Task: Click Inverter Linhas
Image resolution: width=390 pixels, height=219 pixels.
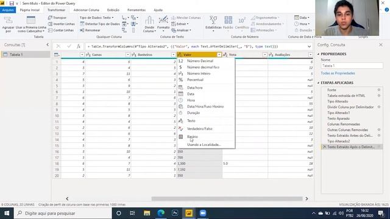Action: click(x=62, y=24)
